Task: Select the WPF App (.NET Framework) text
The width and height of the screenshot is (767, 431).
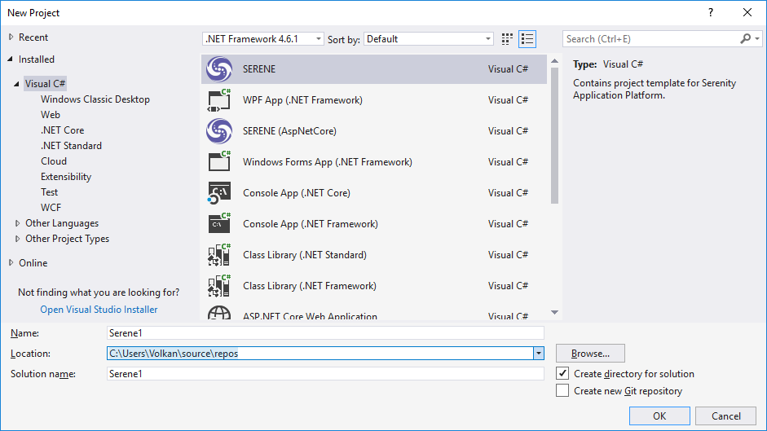Action: pyautogui.click(x=302, y=99)
